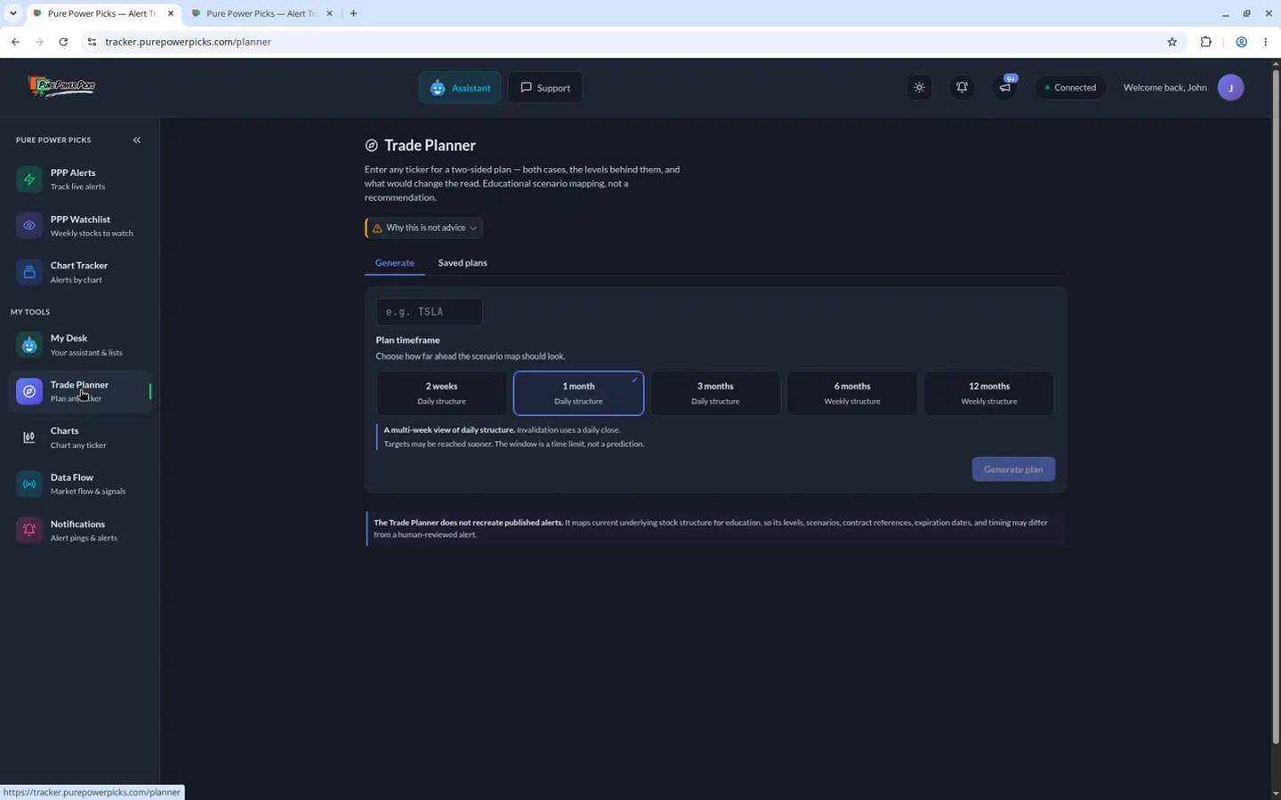Click the MY TOOLS section label

click(x=30, y=312)
